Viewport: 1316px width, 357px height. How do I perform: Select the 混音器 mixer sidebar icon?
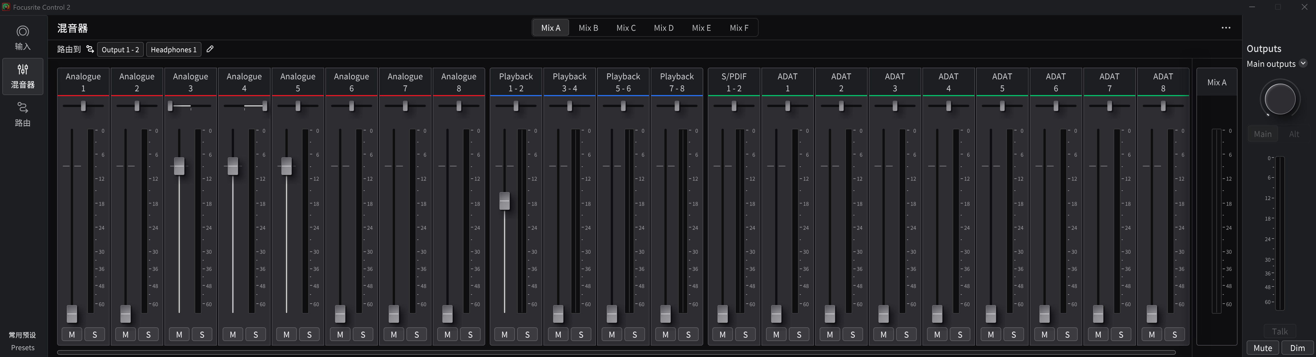coord(23,76)
